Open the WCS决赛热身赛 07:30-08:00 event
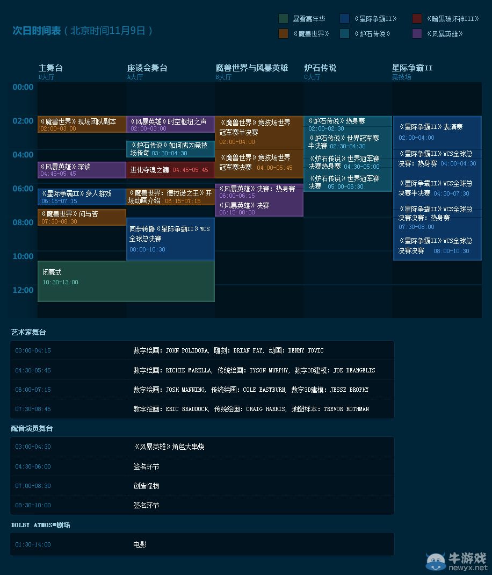The width and height of the screenshot is (492, 575). tap(437, 218)
